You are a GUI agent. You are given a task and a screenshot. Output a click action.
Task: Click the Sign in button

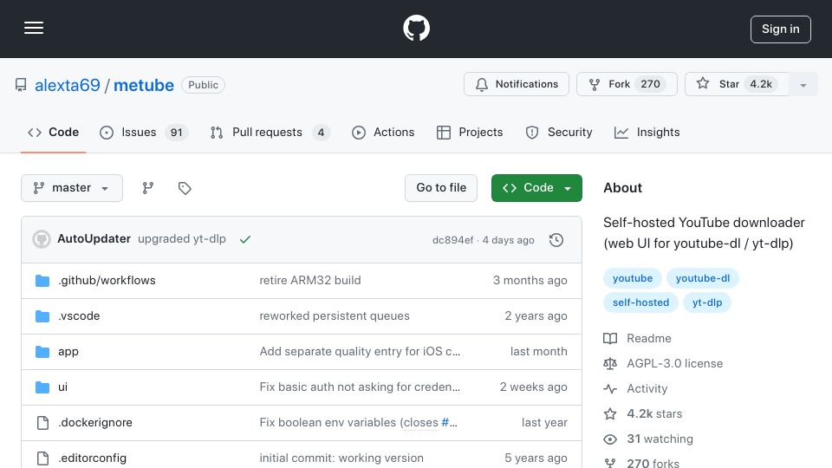pos(780,29)
